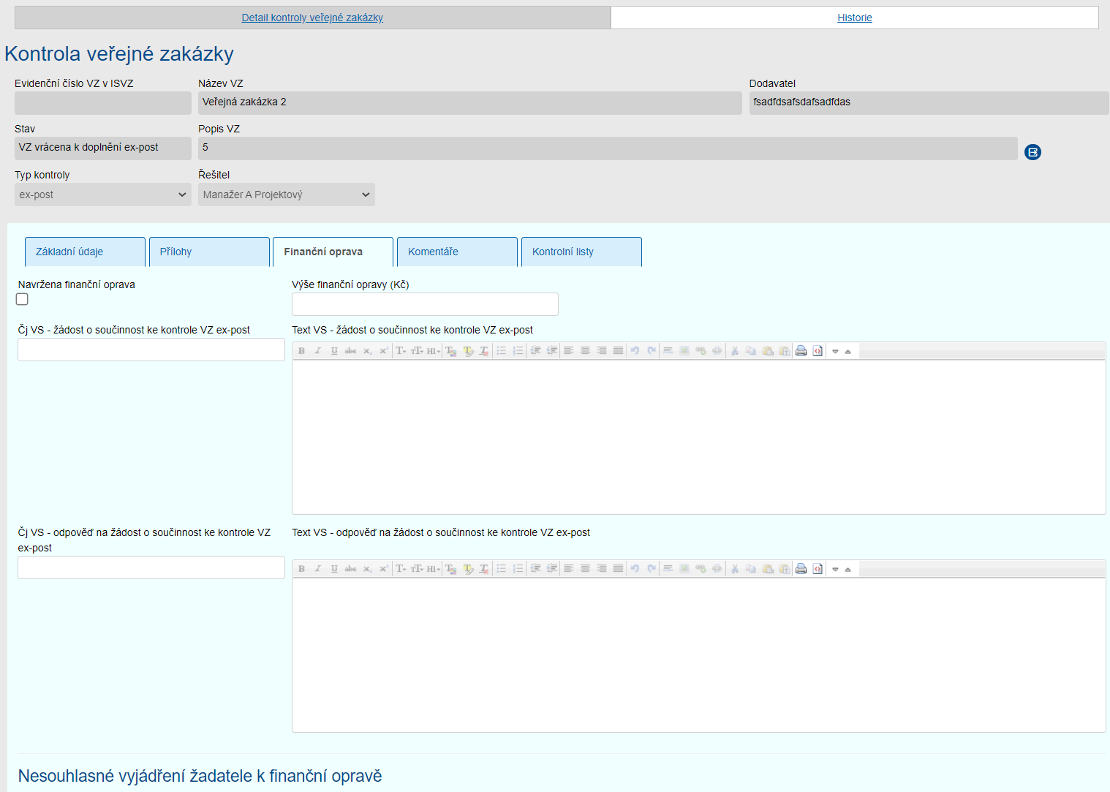This screenshot has width=1110, height=792.
Task: Open the Typ kontroly dropdown
Action: [x=102, y=195]
